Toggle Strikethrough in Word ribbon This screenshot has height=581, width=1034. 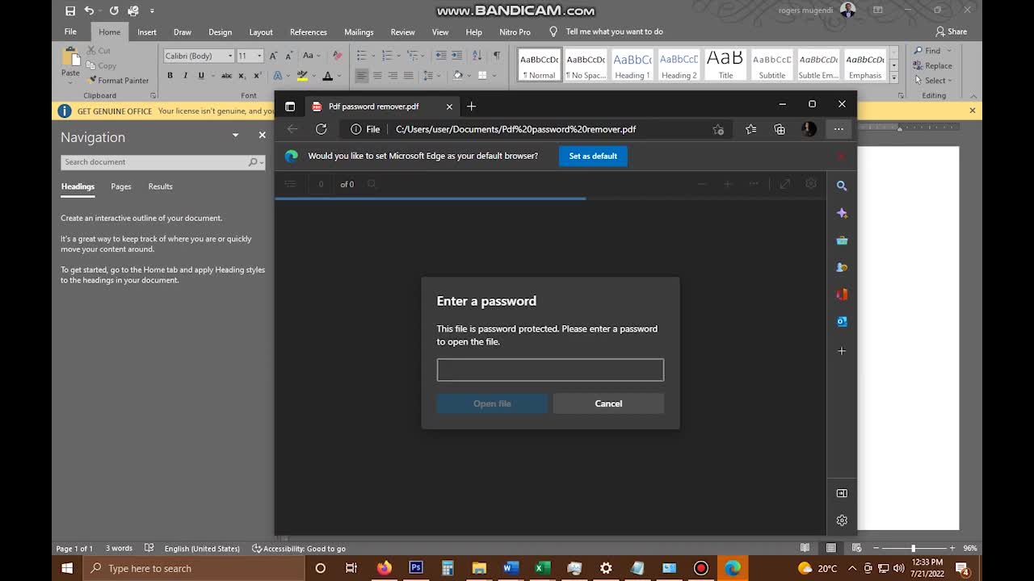tap(226, 75)
